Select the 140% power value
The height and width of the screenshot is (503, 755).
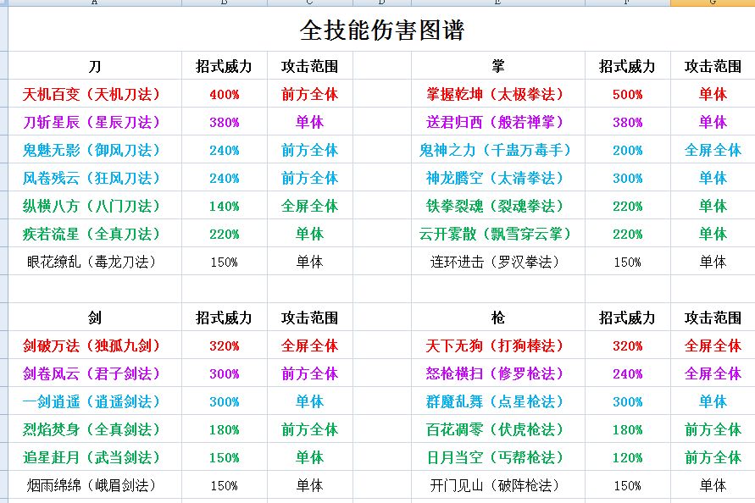click(x=225, y=206)
